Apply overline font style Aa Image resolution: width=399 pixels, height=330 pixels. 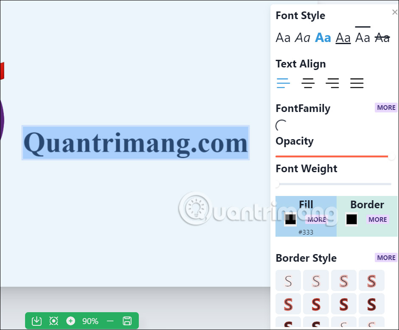[x=362, y=36]
